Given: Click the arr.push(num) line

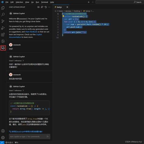Looking at the screenshot, I should tap(74, 27).
